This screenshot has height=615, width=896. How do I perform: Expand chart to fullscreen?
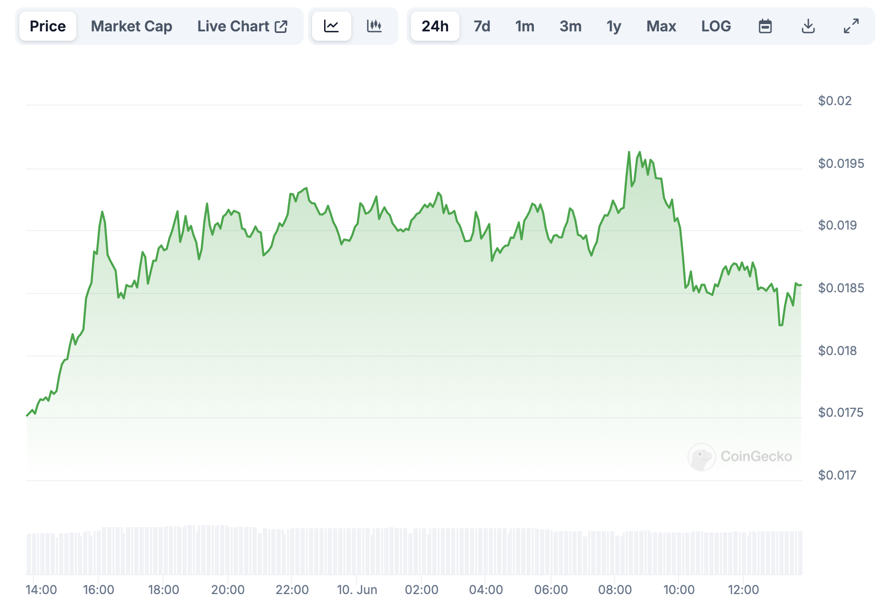pyautogui.click(x=851, y=26)
